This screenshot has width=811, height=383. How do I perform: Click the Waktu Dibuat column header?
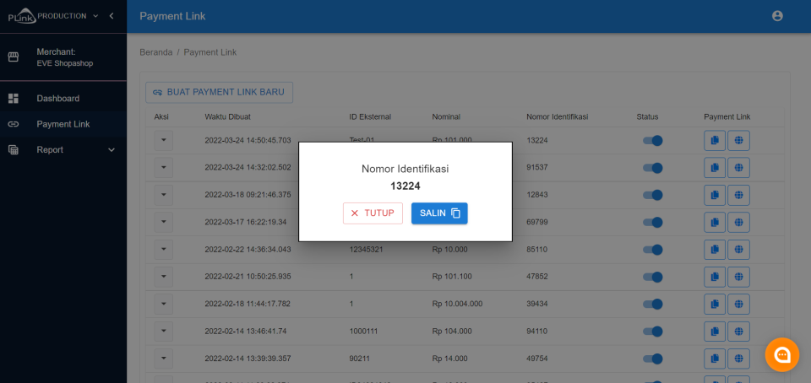227,116
